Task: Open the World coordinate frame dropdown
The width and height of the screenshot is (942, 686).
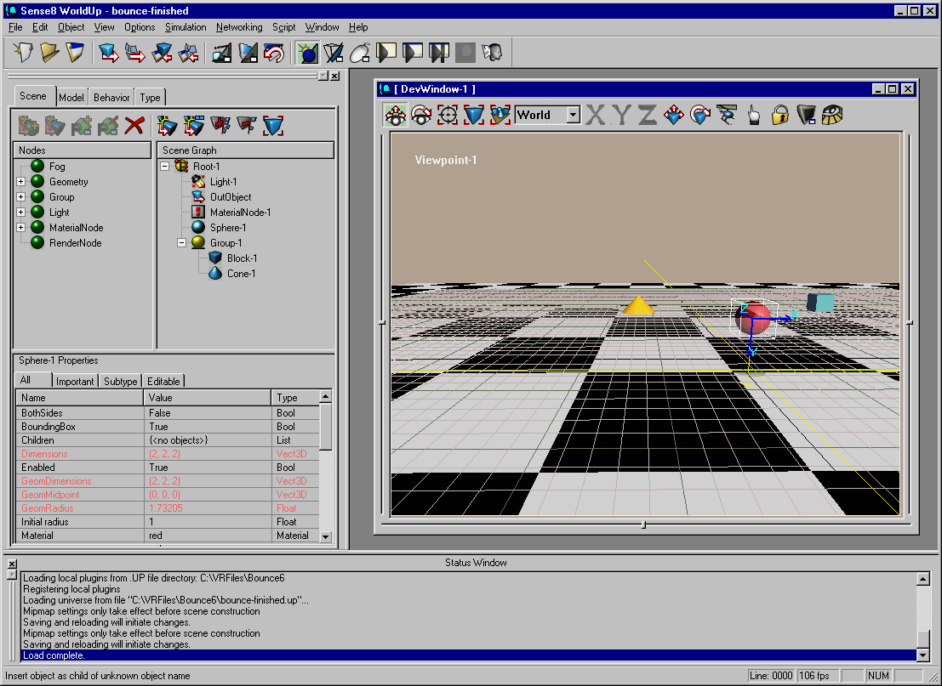Action: tap(574, 115)
